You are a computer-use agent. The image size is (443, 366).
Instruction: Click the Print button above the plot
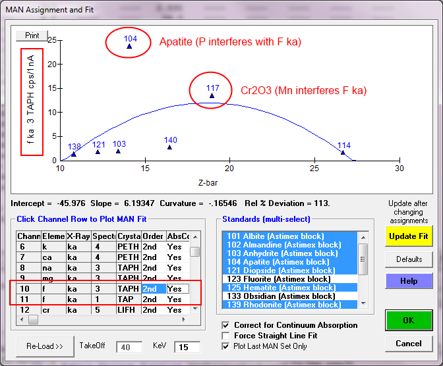pos(32,36)
